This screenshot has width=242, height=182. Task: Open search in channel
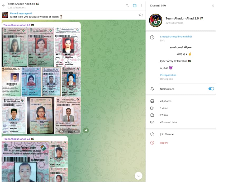tap(127, 6)
